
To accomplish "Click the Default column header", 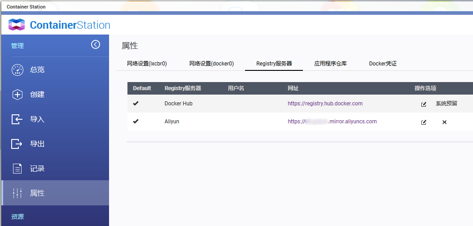I will pos(142,88).
